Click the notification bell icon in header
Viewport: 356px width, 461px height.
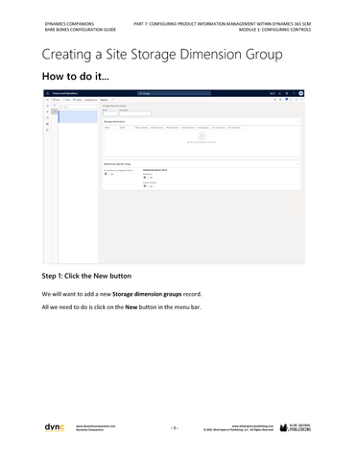click(x=279, y=93)
